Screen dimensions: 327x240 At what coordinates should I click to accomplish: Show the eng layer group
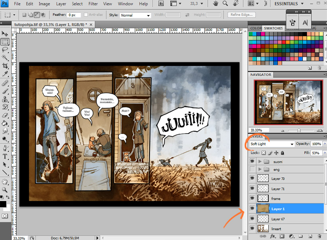click(252, 169)
